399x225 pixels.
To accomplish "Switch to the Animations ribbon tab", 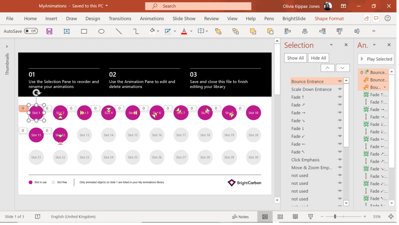I will coord(152,18).
